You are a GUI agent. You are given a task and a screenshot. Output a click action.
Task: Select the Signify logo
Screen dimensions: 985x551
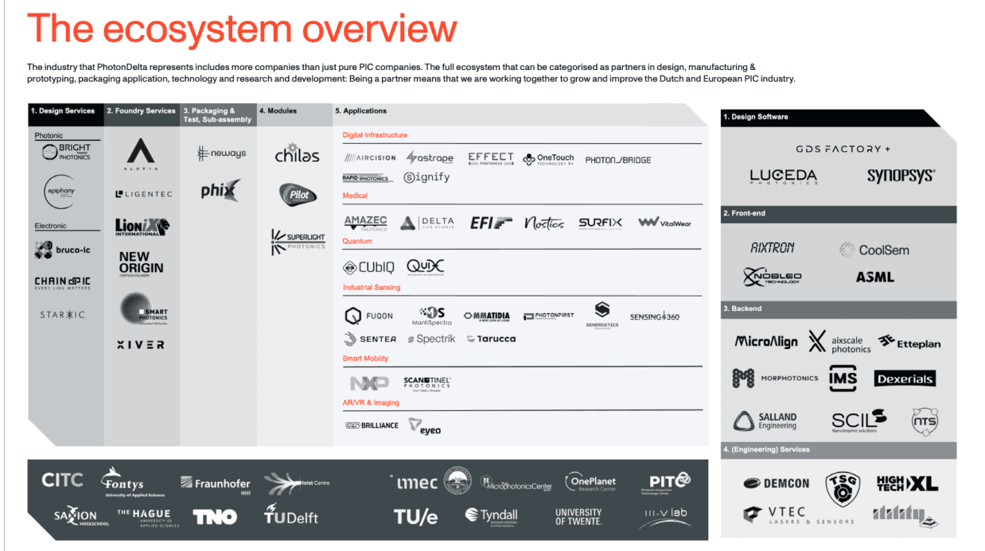pyautogui.click(x=426, y=177)
